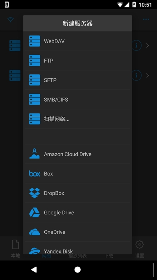Expand the second background server's chevron

coord(147,75)
